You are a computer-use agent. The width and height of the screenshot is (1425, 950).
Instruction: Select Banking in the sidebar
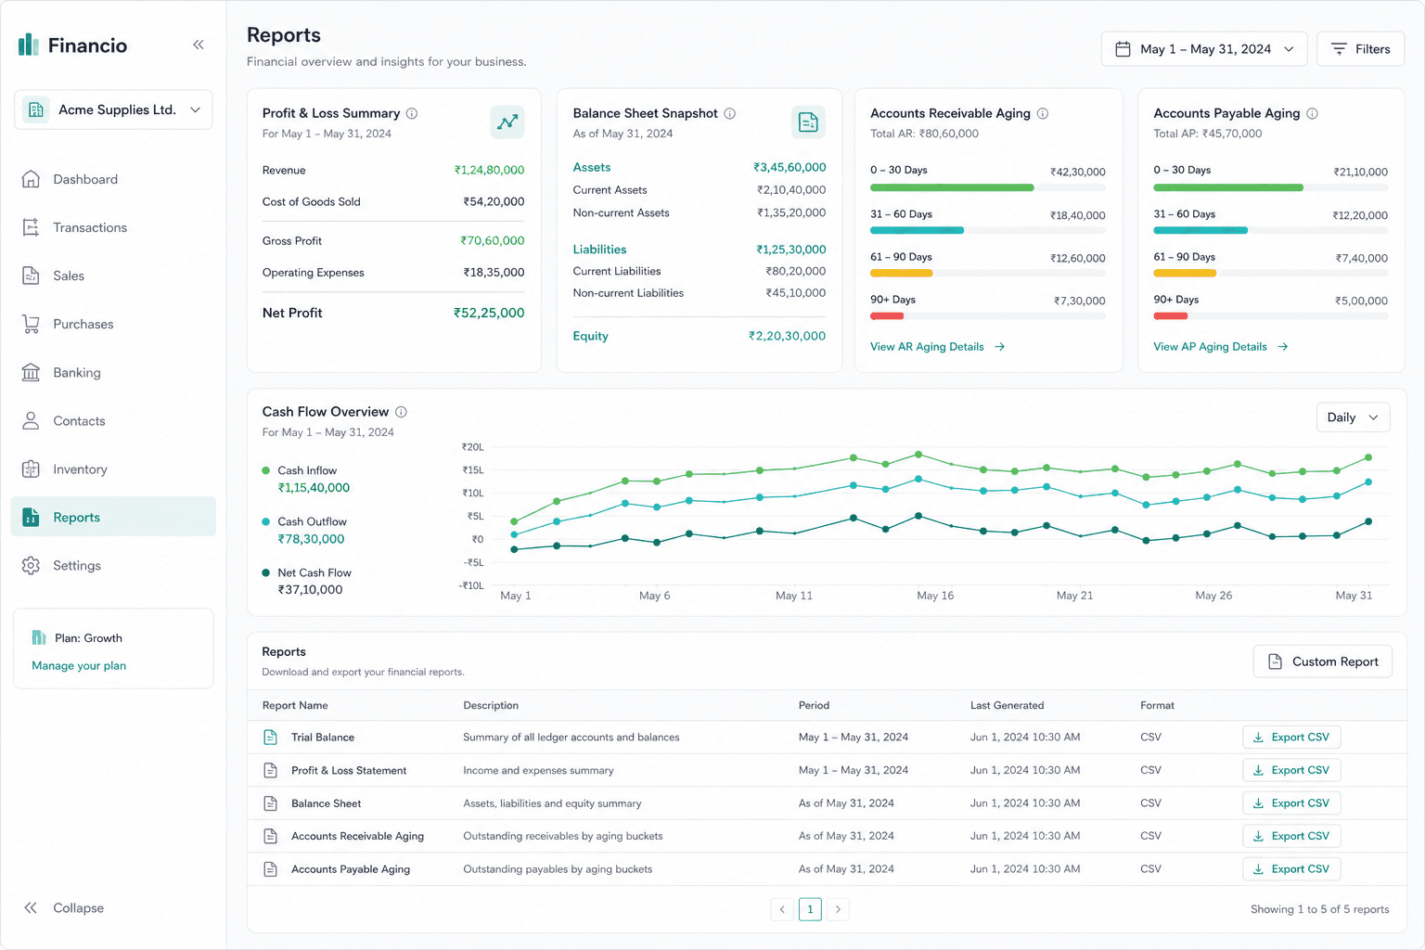click(113, 372)
